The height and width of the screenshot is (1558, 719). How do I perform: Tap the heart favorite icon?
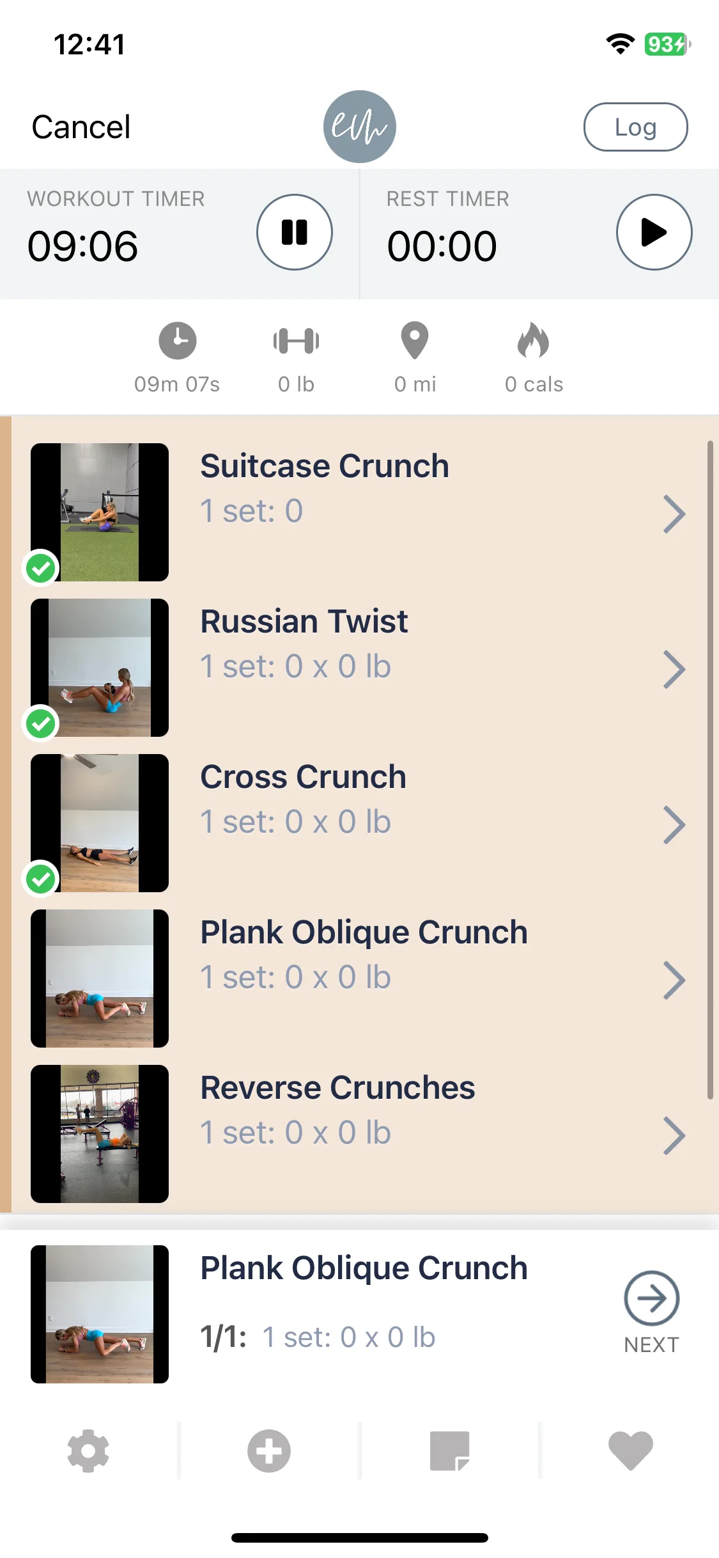[x=631, y=1451]
